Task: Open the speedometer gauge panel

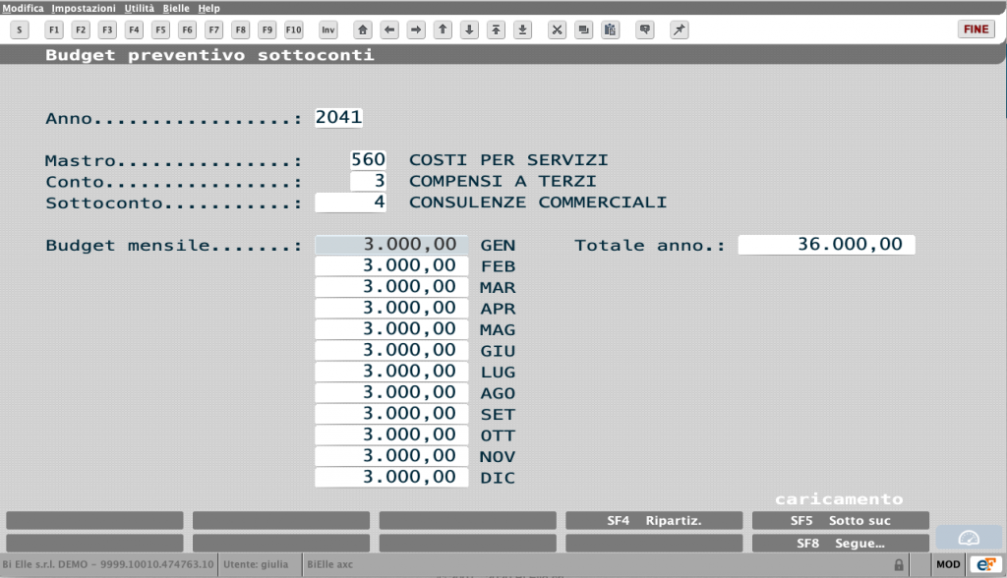Action: [969, 538]
